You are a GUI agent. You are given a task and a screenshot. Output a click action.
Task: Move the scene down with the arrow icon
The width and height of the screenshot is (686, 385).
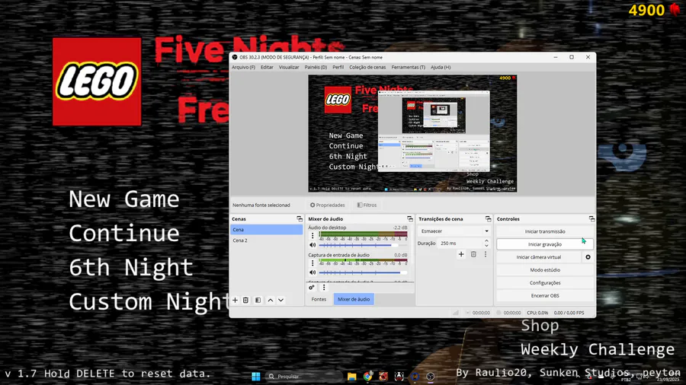[280, 301]
